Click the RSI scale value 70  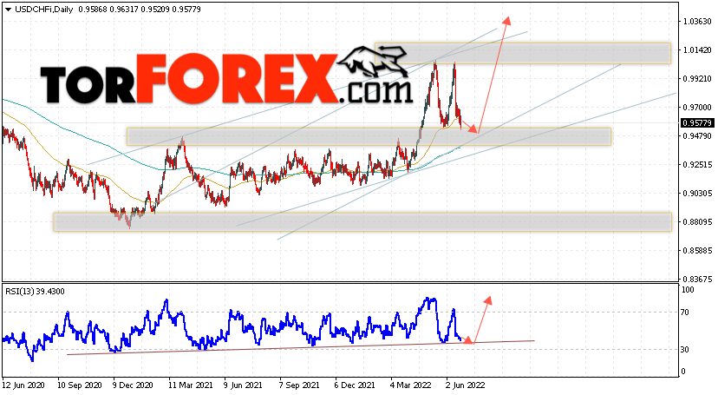coord(685,313)
